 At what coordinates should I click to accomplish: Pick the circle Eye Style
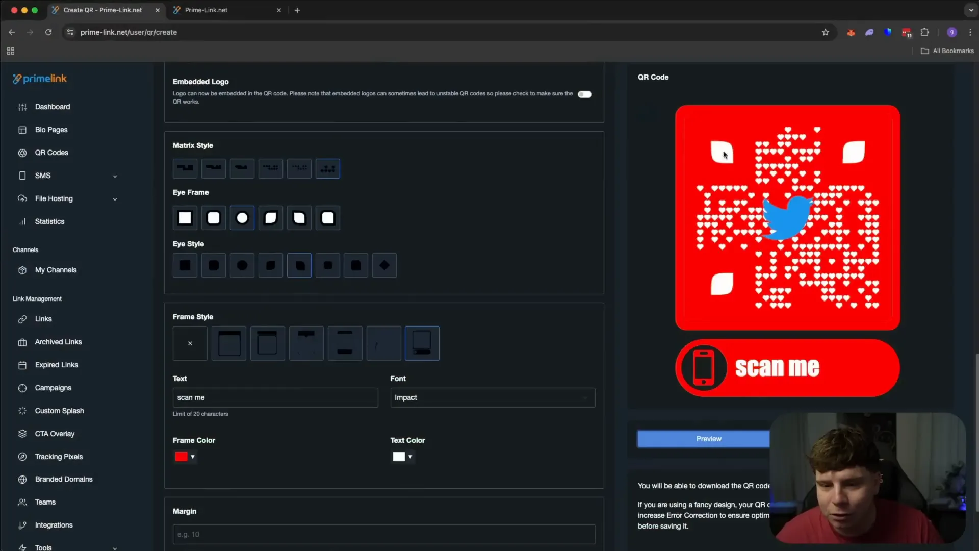[x=242, y=265]
